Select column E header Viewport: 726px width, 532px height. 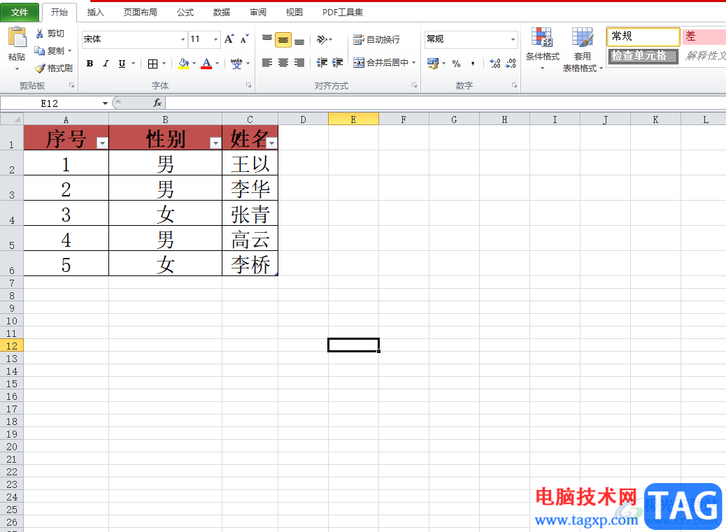(353, 120)
